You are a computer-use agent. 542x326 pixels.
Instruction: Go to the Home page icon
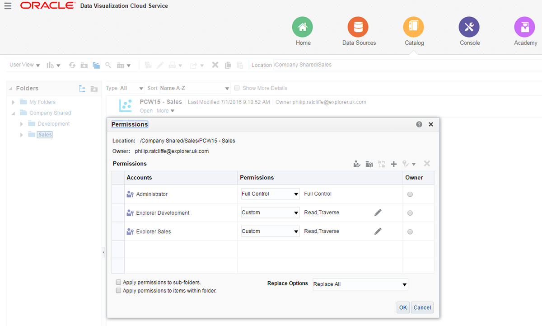coord(303,27)
